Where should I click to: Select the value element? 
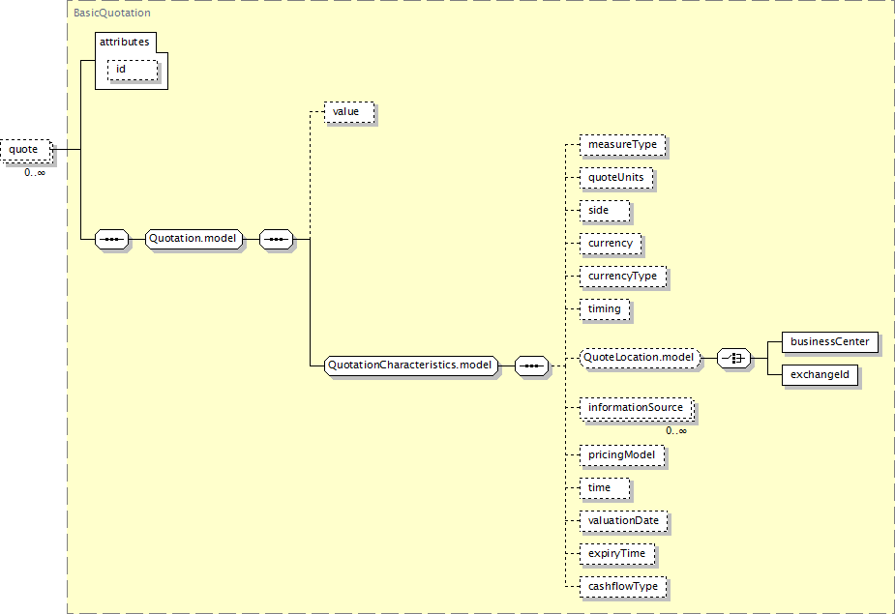tap(346, 112)
